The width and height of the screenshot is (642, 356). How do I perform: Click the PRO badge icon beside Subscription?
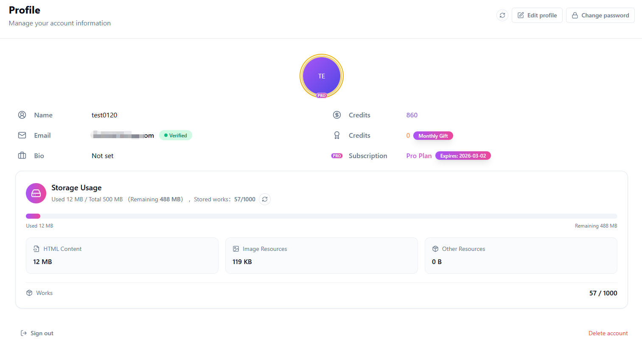click(x=336, y=156)
